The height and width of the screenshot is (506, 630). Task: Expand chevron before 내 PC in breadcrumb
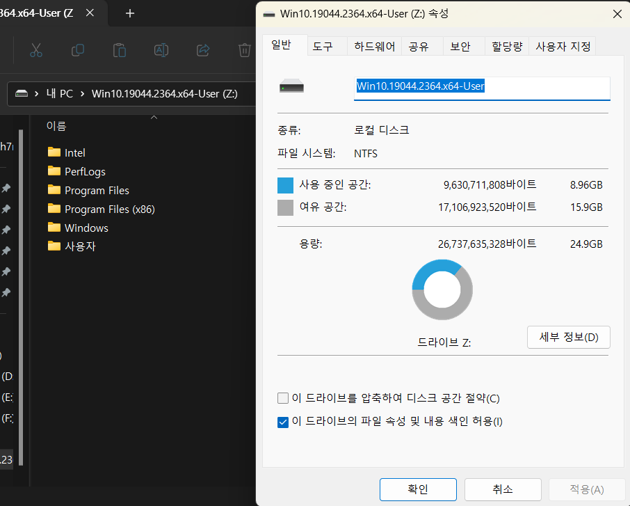[x=37, y=94]
